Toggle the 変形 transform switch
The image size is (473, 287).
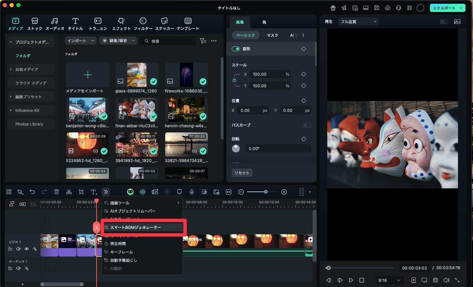pyautogui.click(x=236, y=49)
